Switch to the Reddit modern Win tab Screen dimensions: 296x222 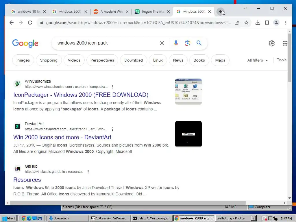tap(111, 12)
